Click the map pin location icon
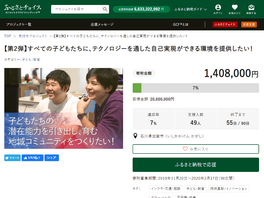 135,136
